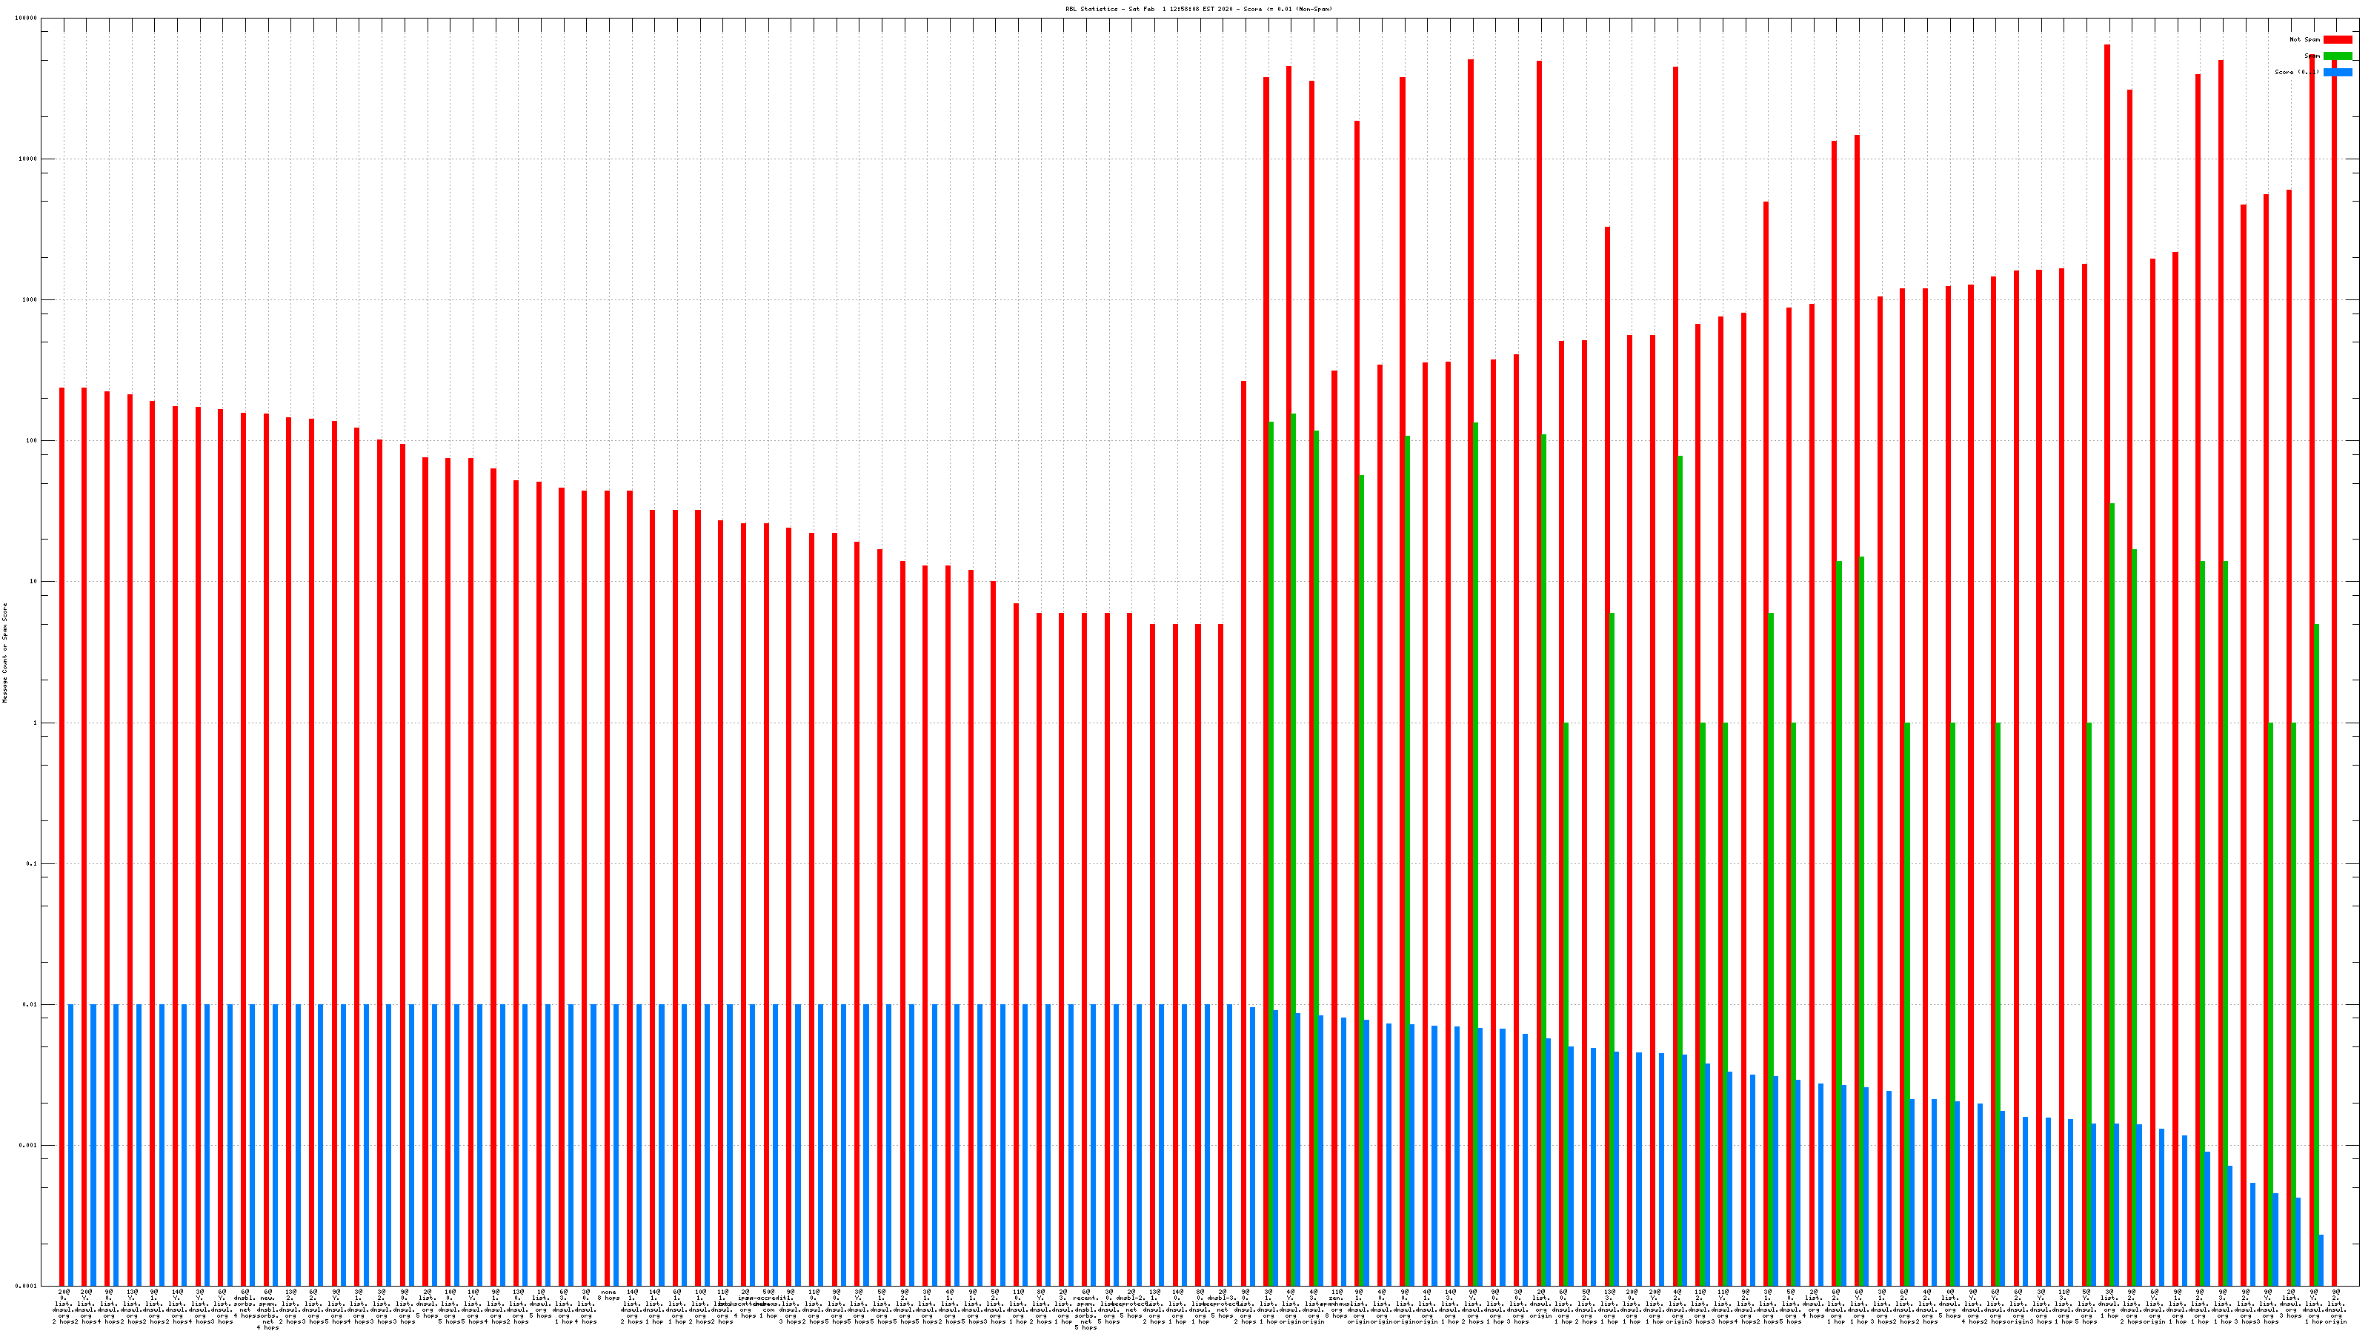The height and width of the screenshot is (1334, 2371).
Task: Click the 'Score (0..1)' legend text
Action: tap(2296, 72)
